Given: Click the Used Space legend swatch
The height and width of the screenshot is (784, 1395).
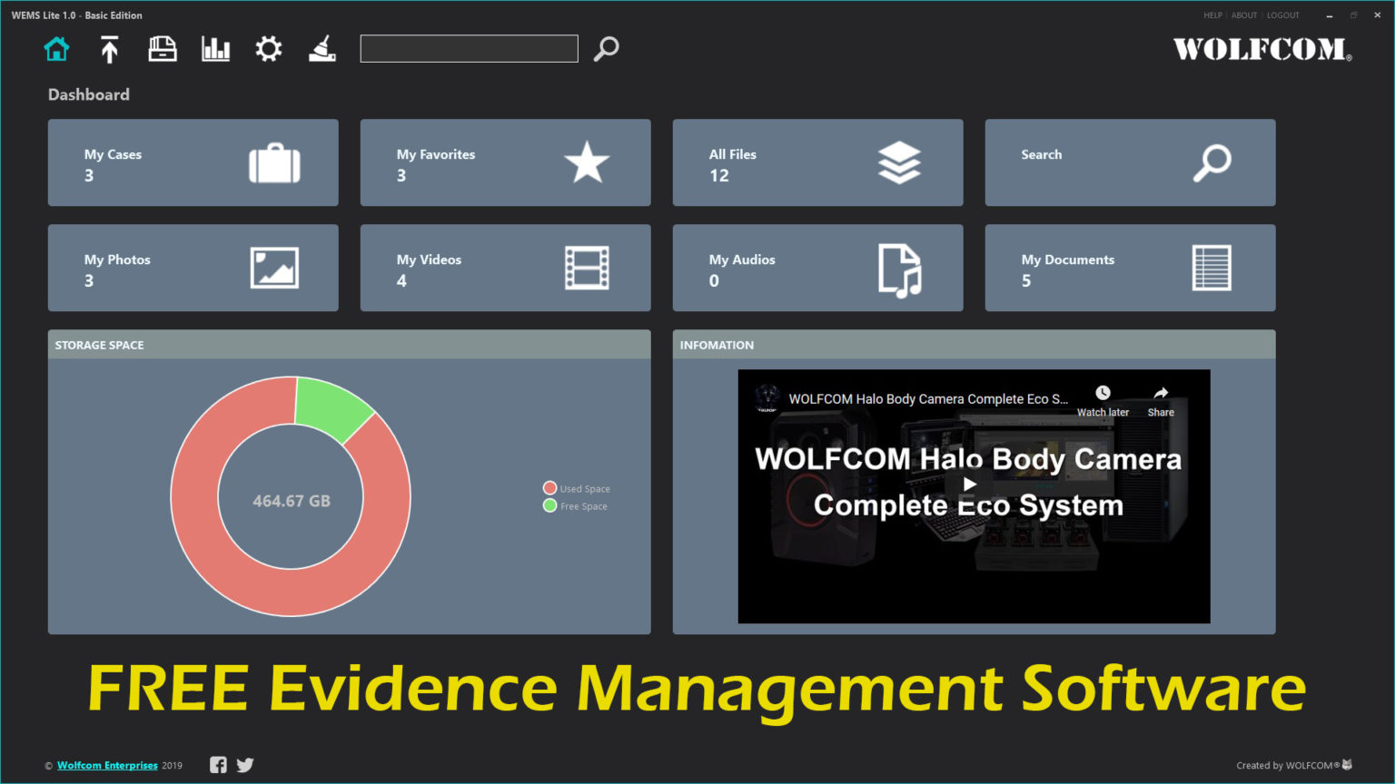Looking at the screenshot, I should [x=549, y=488].
